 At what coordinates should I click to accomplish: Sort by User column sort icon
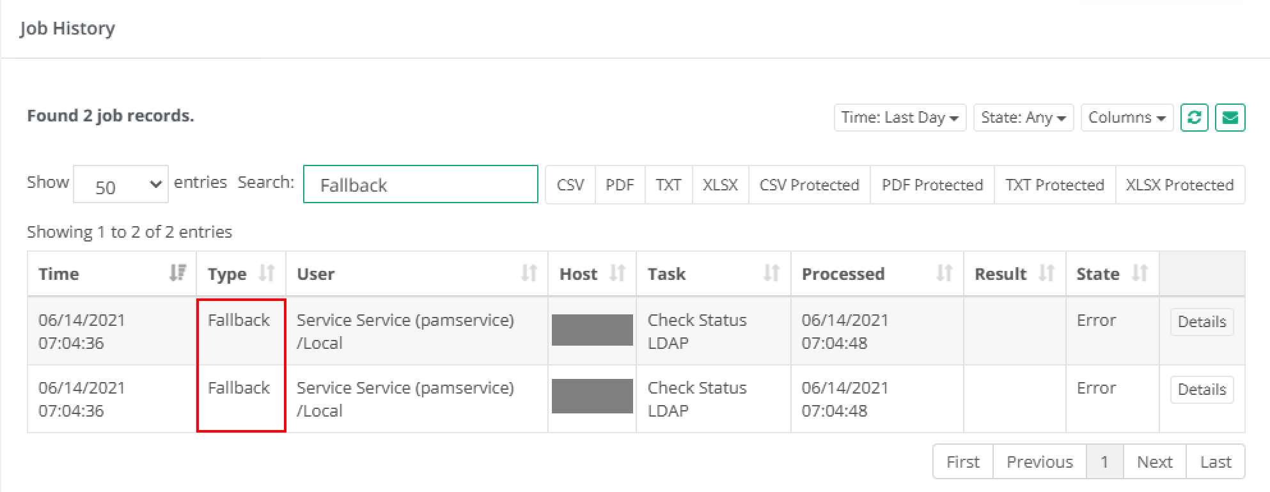(x=529, y=273)
